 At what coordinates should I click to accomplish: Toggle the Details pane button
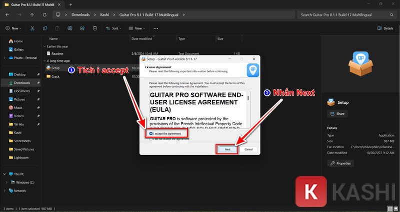384,28
